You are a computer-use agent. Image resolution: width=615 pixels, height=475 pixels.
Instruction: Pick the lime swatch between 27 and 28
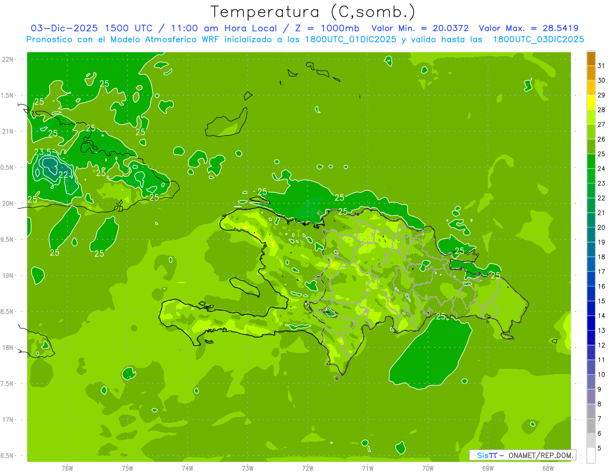(x=591, y=117)
